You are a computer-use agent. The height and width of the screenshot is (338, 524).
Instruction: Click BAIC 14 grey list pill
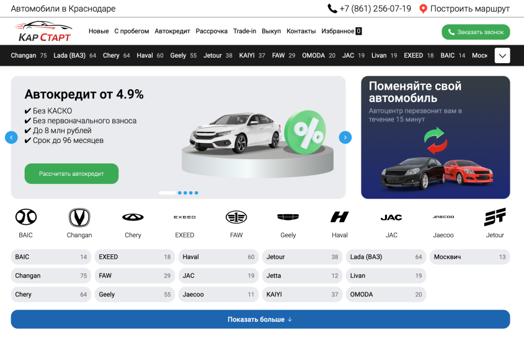51,257
